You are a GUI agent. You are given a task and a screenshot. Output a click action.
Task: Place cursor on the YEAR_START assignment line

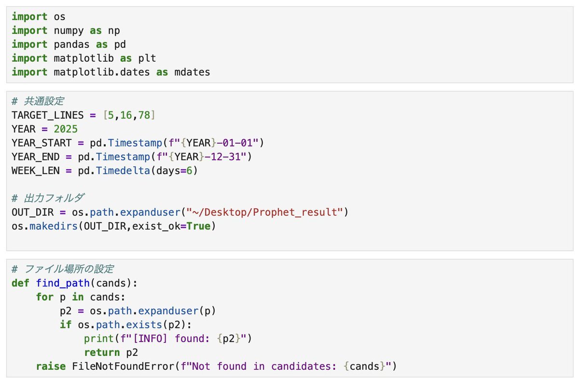138,143
